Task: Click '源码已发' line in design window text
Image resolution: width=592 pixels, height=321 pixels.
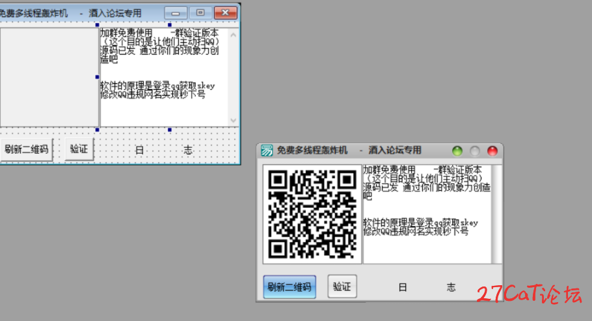Action: coord(159,51)
